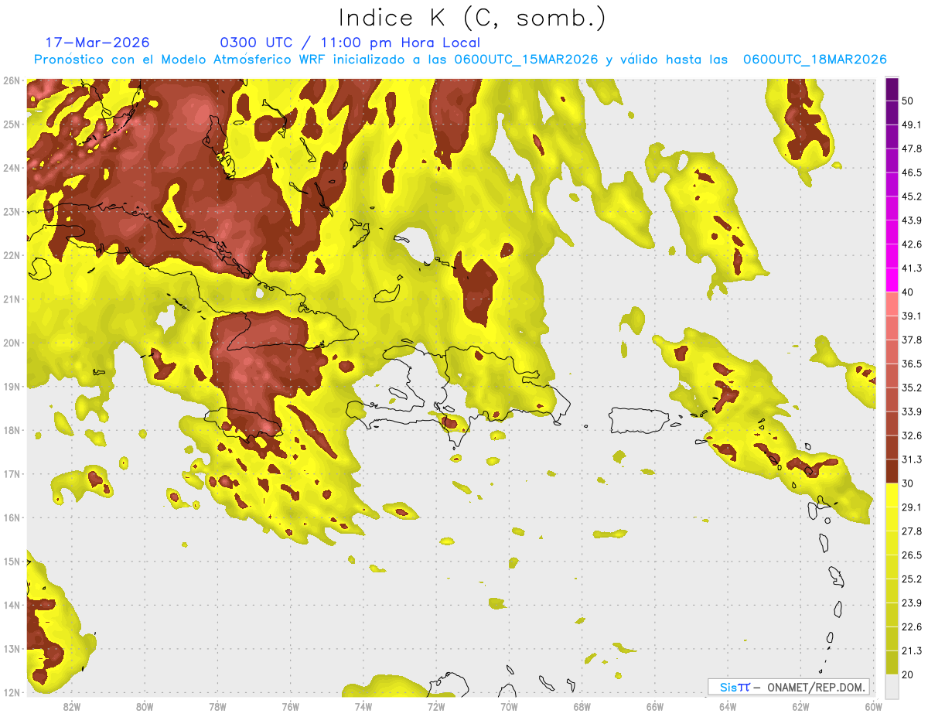Click the "80W" longitude axis label

tap(145, 706)
